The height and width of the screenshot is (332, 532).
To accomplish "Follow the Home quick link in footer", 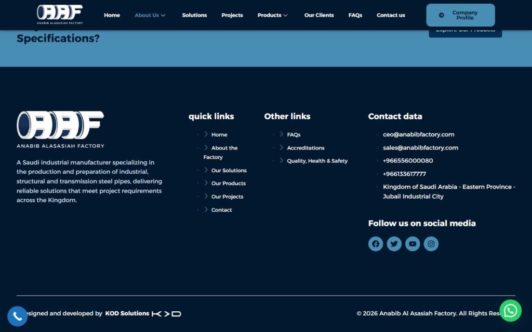I will [x=219, y=134].
